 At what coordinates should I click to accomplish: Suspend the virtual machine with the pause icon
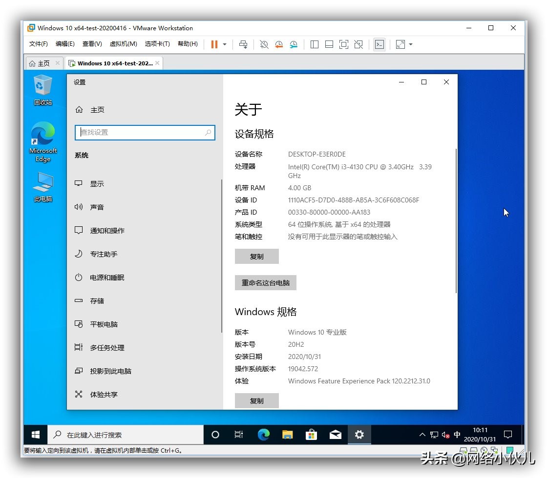(215, 44)
